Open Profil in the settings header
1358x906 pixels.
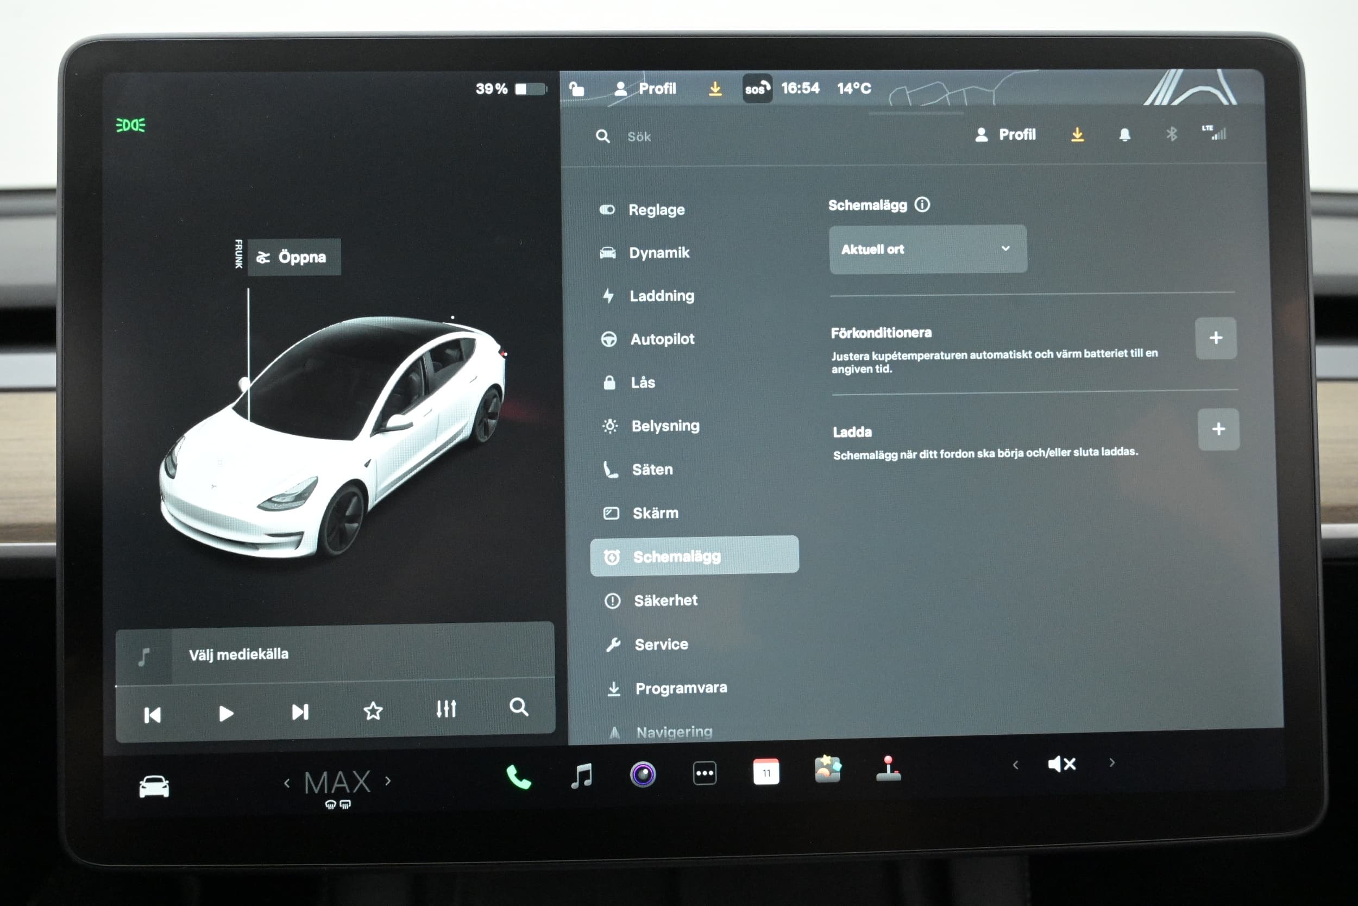[x=1005, y=135]
